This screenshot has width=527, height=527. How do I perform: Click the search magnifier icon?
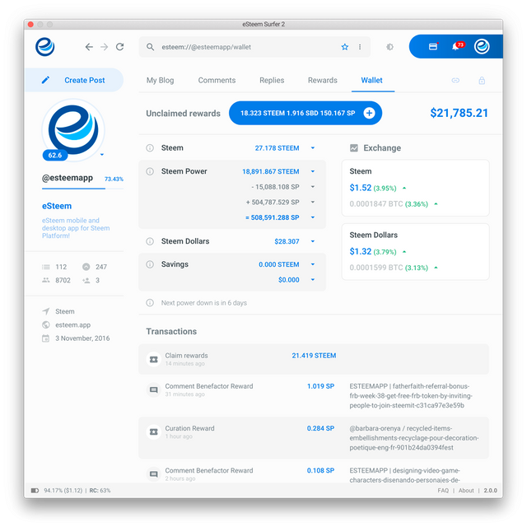150,47
